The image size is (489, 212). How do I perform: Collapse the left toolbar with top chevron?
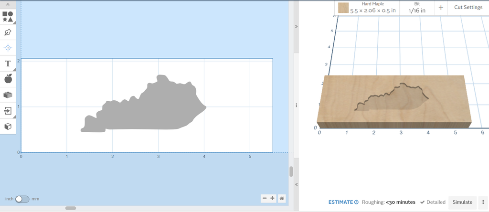(8, 4)
